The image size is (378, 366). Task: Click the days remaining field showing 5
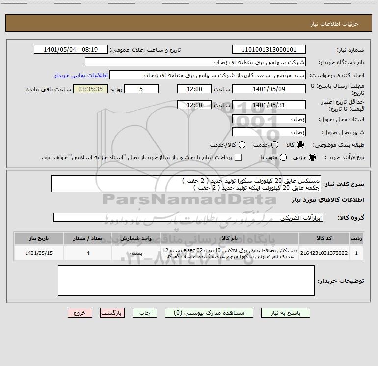tap(141, 89)
